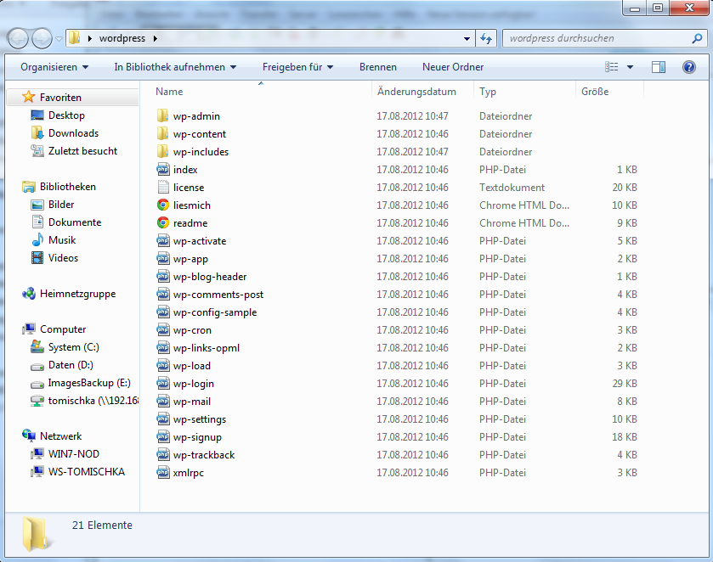The width and height of the screenshot is (713, 562).
Task: Open the address bar history dropdown
Action: tap(467, 38)
